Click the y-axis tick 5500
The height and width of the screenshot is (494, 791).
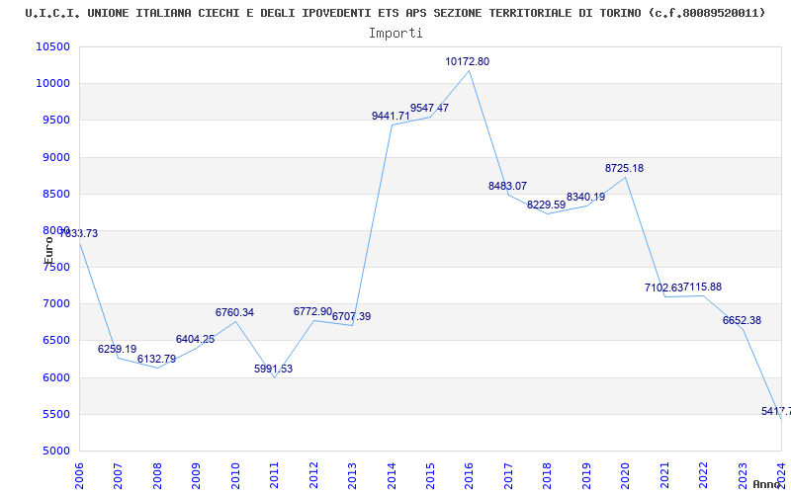click(x=55, y=414)
